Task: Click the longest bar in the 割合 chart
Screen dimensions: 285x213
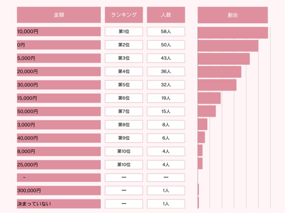Action: click(233, 33)
